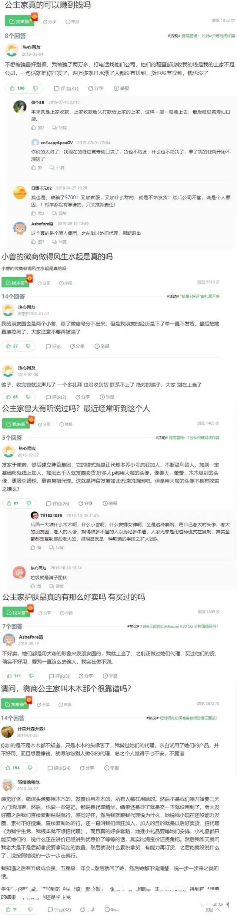Reply to cn#aappLpaaGV's comment

pyautogui.click(x=57, y=168)
